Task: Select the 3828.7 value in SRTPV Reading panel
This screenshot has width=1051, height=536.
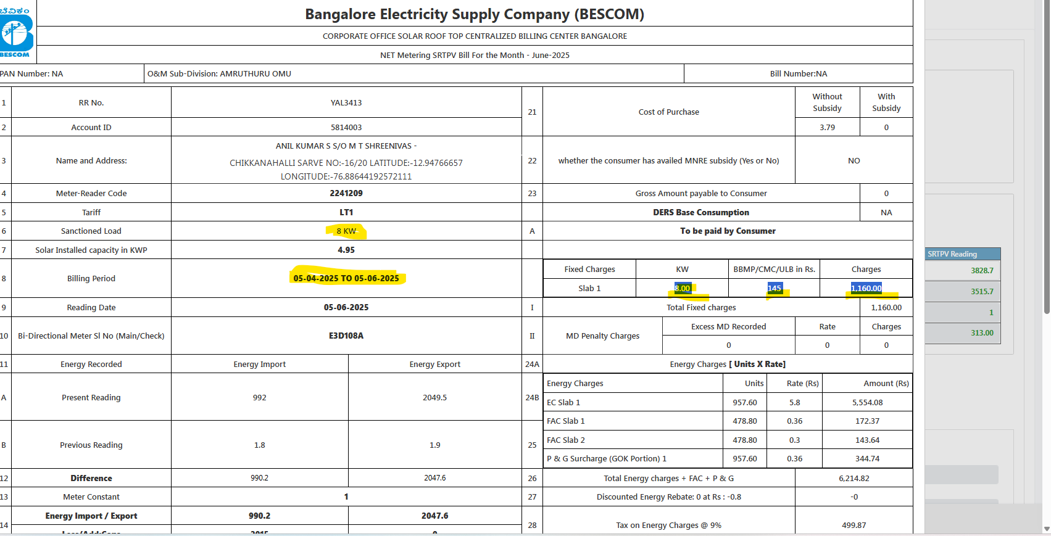Action: (x=982, y=271)
